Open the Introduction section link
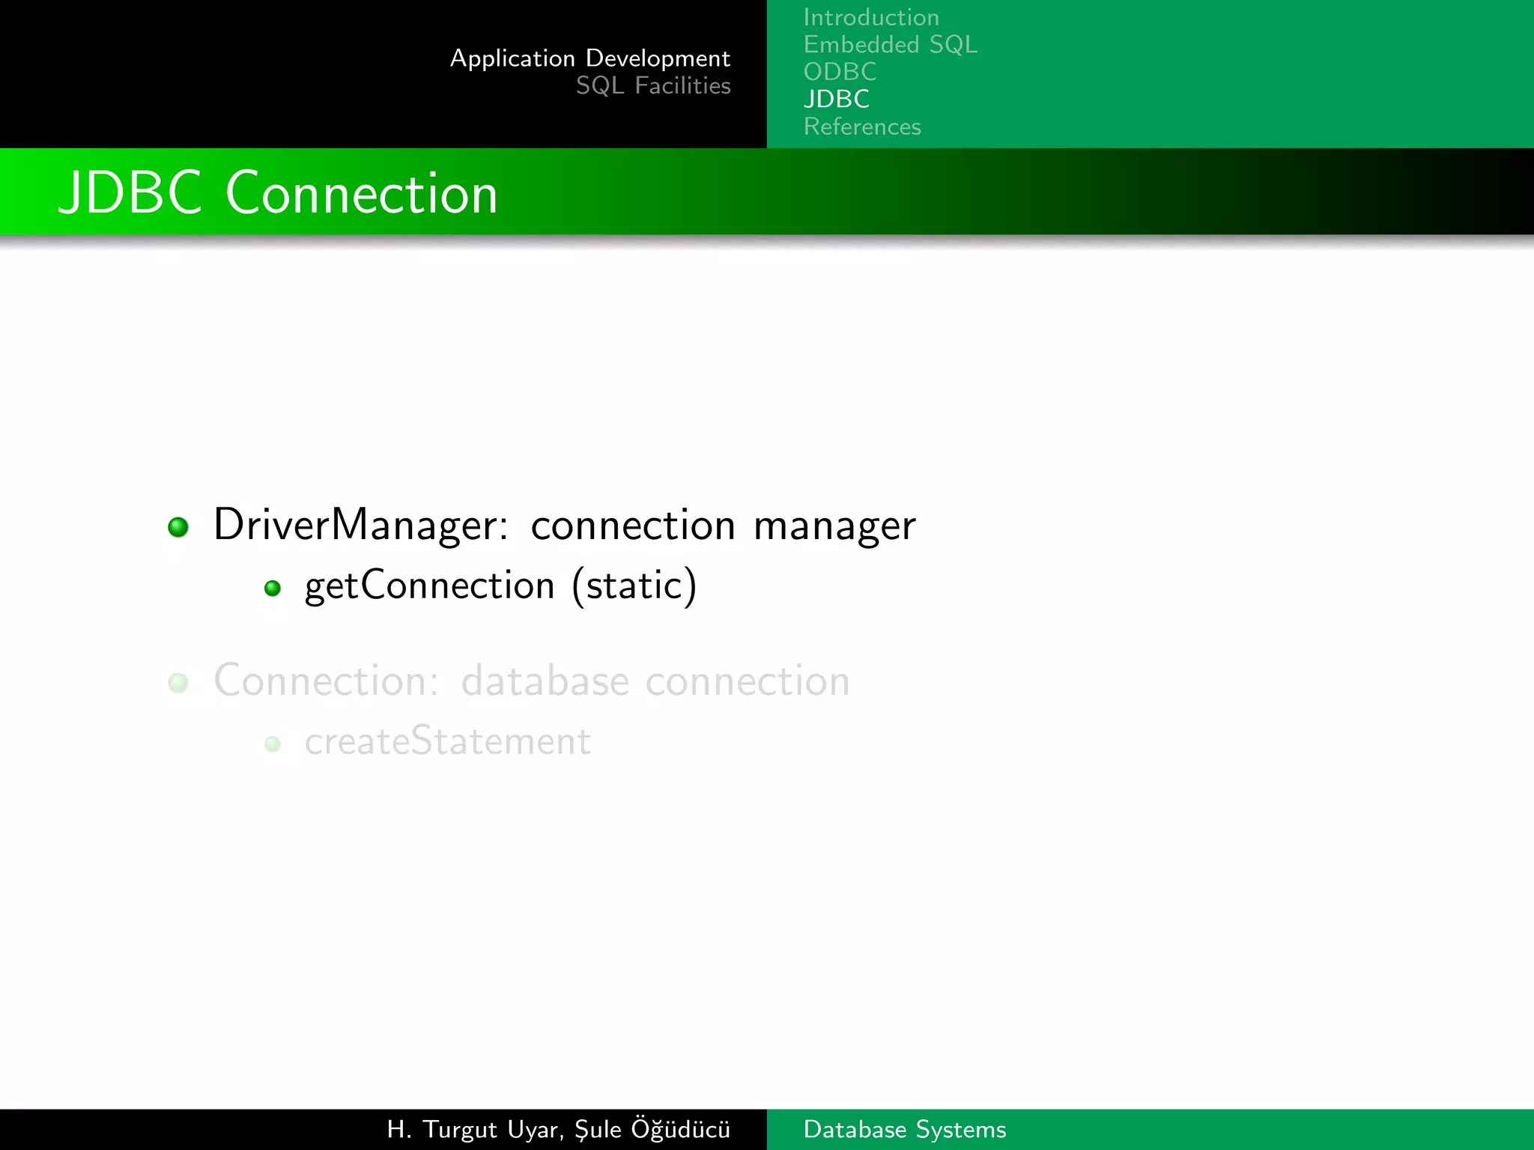This screenshot has height=1150, width=1534. (x=871, y=17)
